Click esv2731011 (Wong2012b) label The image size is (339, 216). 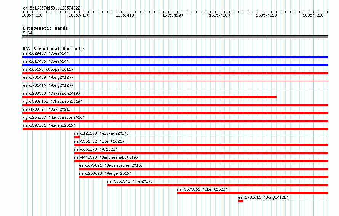(263, 197)
